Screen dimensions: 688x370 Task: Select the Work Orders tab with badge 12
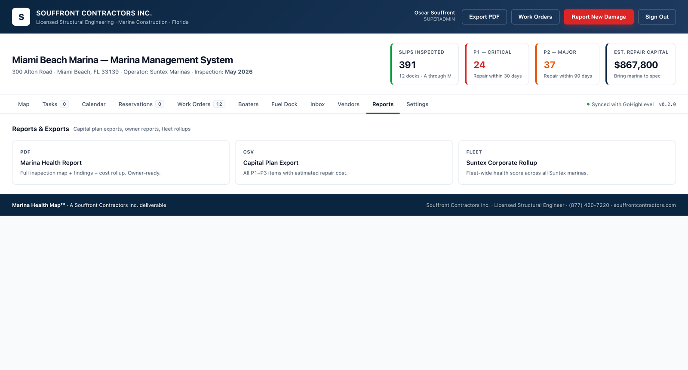(x=201, y=104)
